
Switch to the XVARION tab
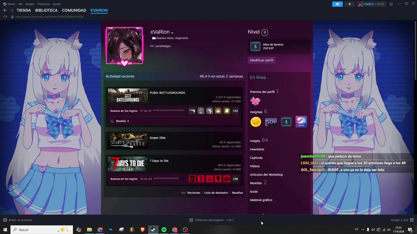tap(99, 10)
